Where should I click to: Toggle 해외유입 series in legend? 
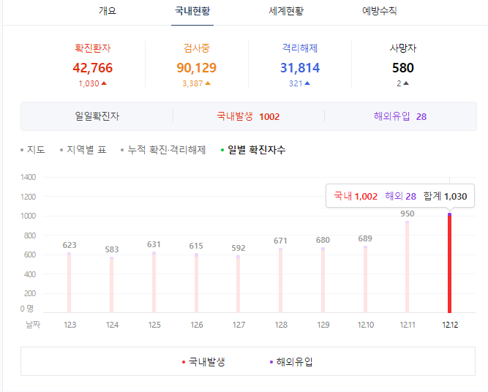coord(291,361)
